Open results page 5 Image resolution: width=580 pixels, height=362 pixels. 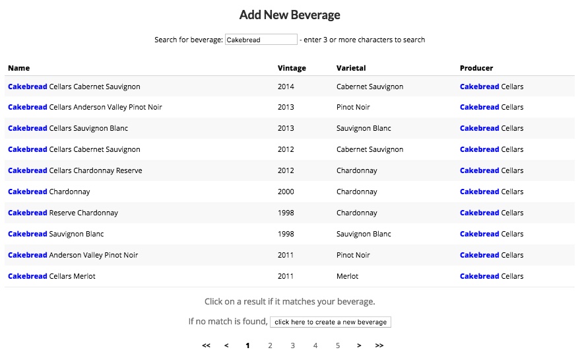(x=338, y=345)
